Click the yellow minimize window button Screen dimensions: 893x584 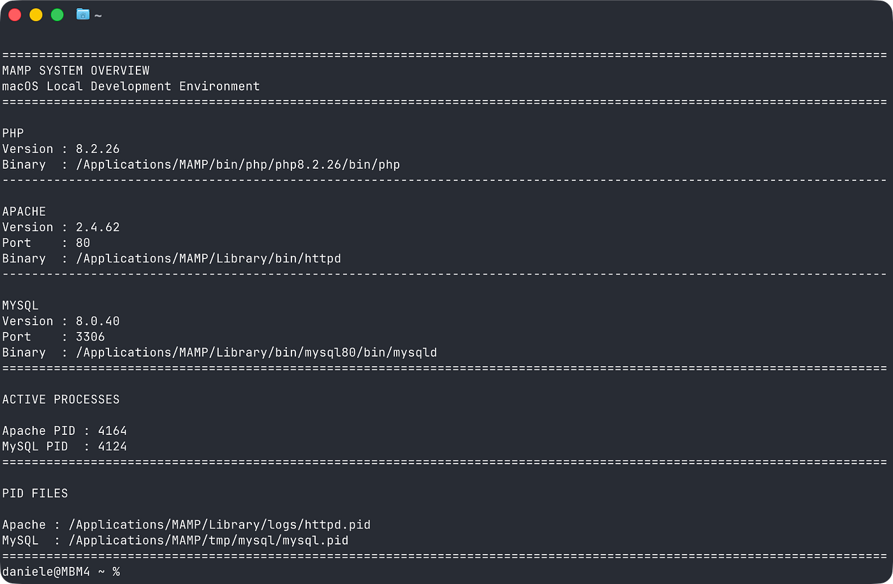[x=36, y=15]
